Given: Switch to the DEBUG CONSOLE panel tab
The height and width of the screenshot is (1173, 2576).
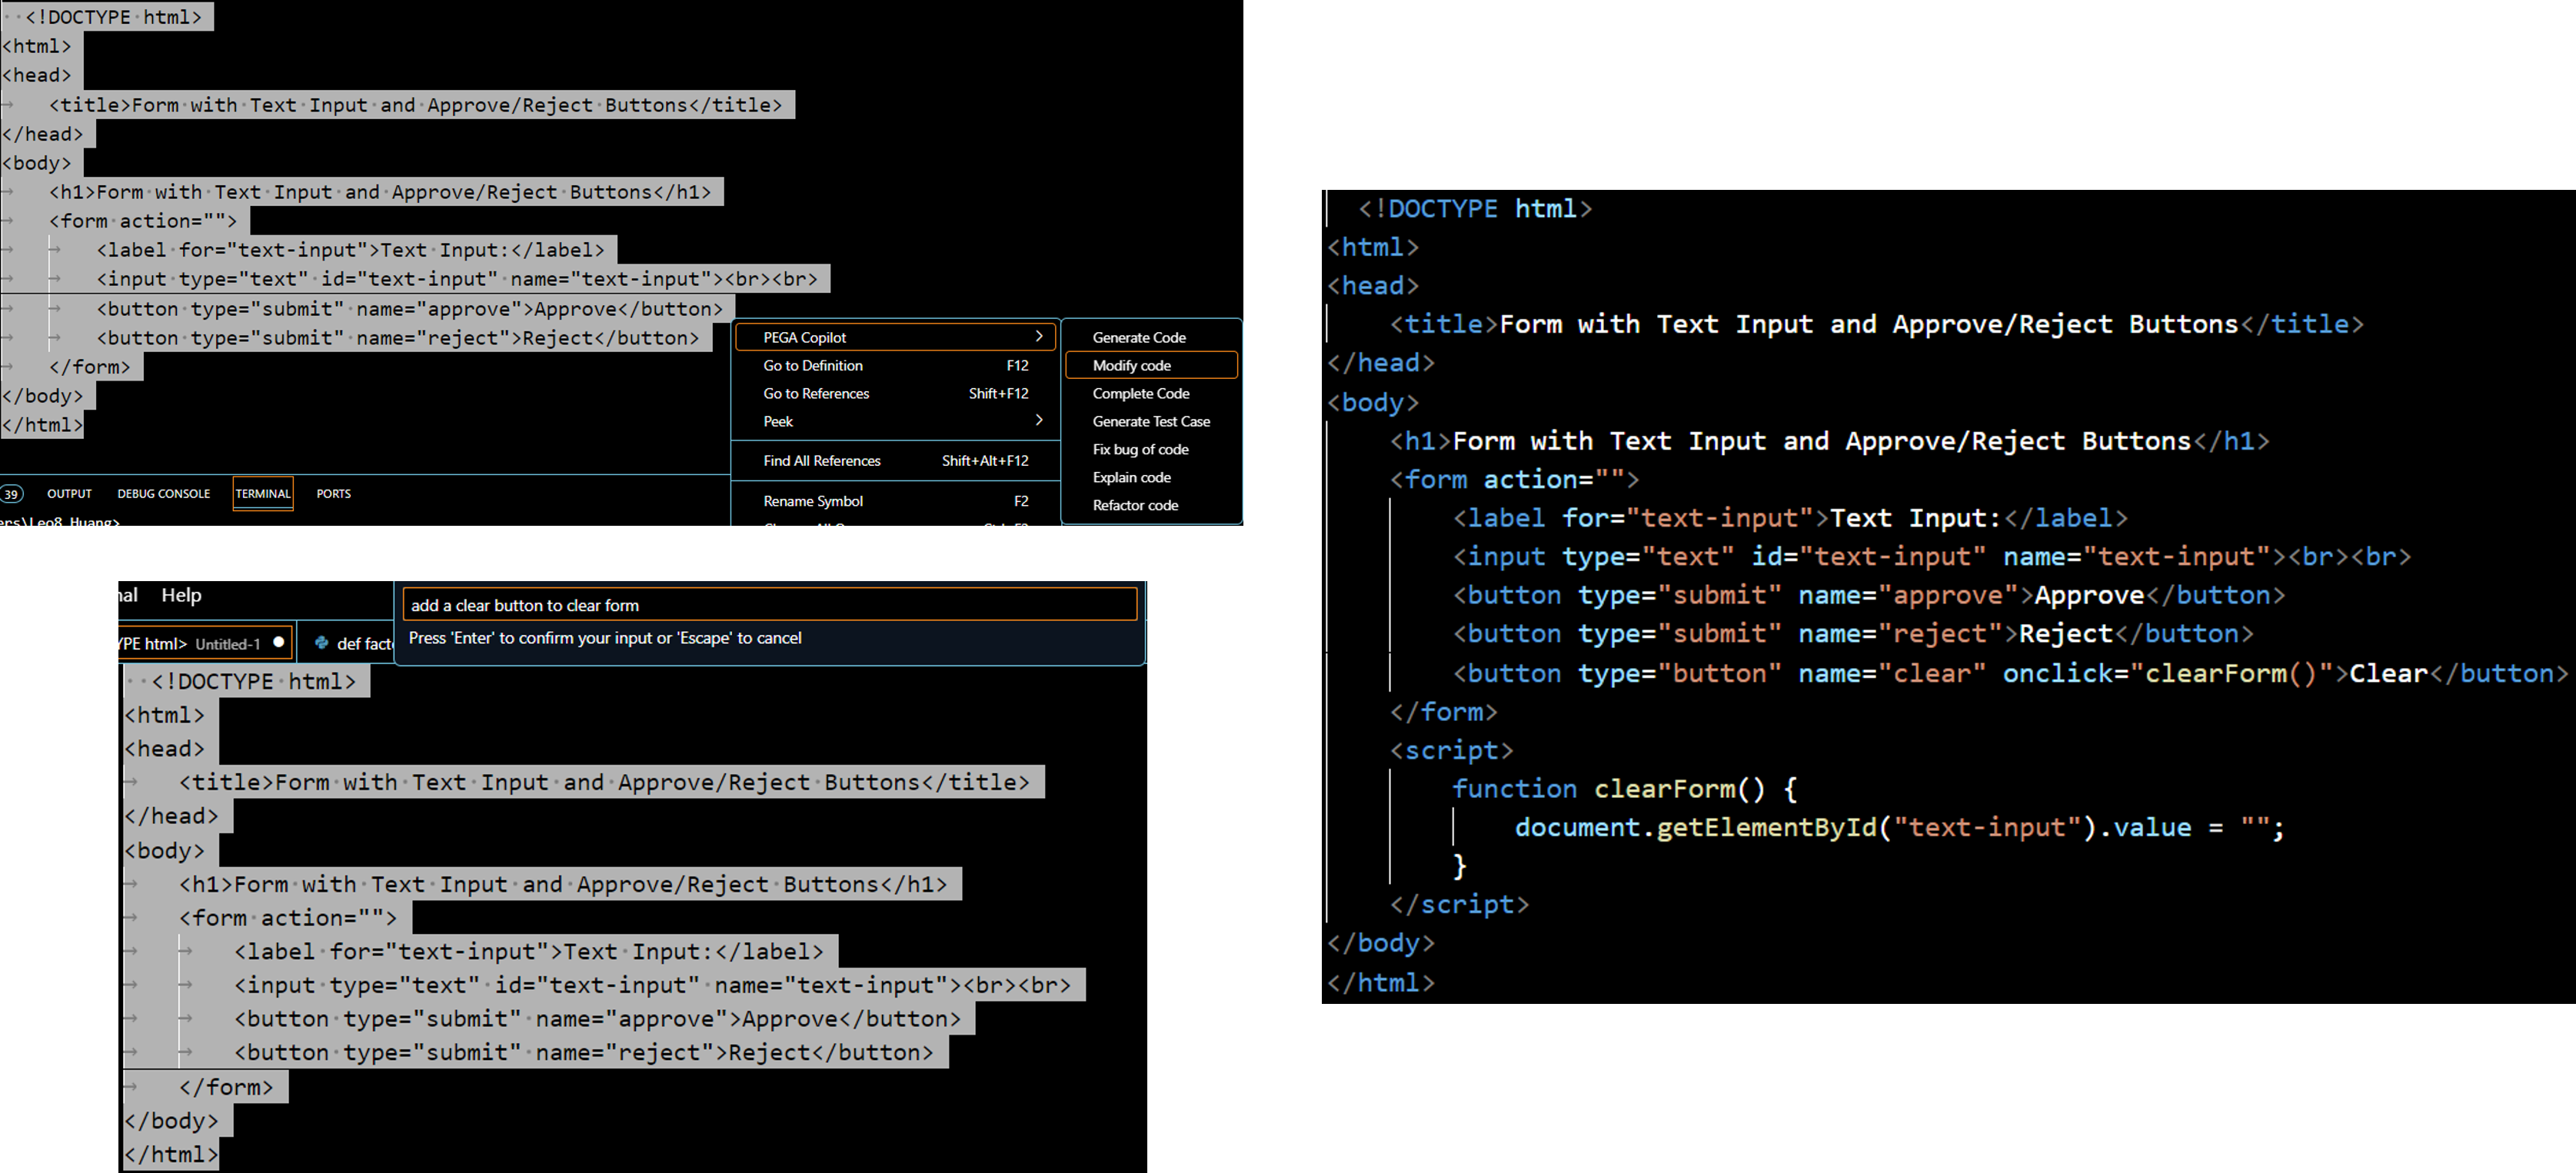Looking at the screenshot, I should click(164, 494).
